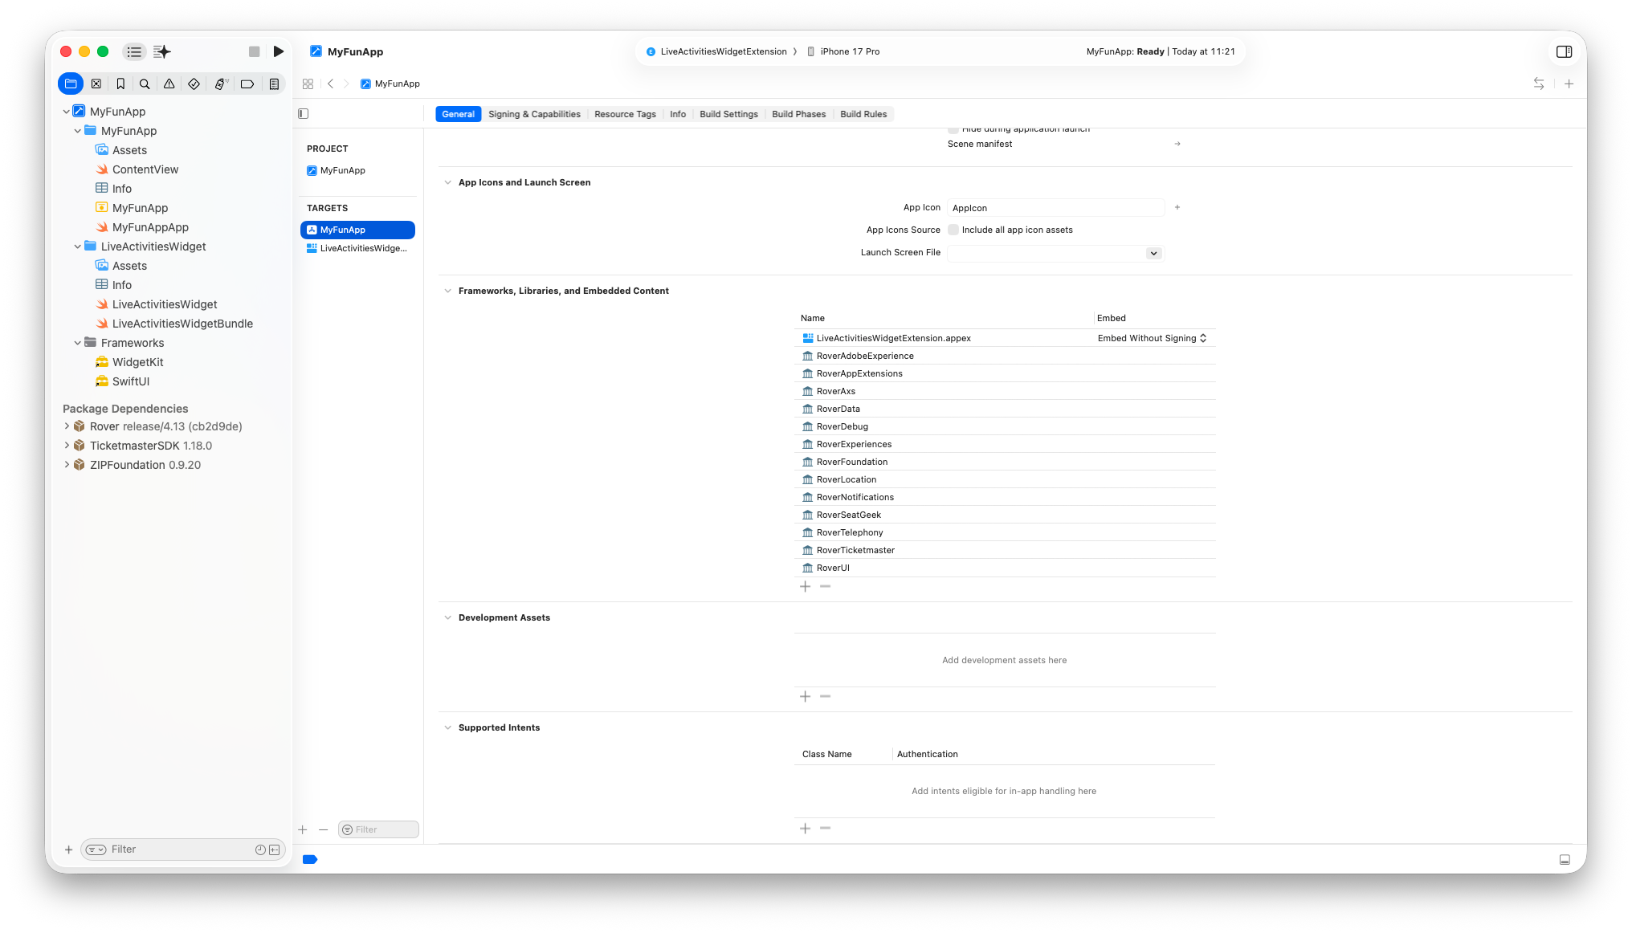Viewport: 1632px width, 933px height.
Task: Click the App Icon name field
Action: tap(1055, 207)
